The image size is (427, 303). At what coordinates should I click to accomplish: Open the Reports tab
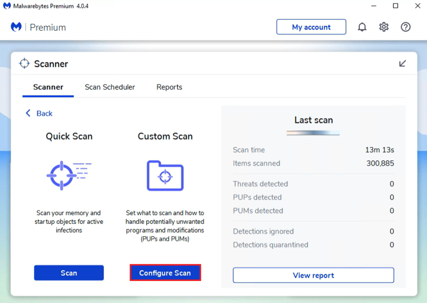pyautogui.click(x=169, y=87)
